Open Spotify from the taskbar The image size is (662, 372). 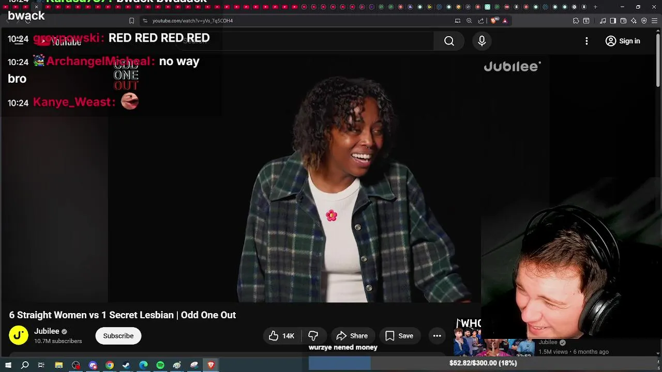click(160, 365)
